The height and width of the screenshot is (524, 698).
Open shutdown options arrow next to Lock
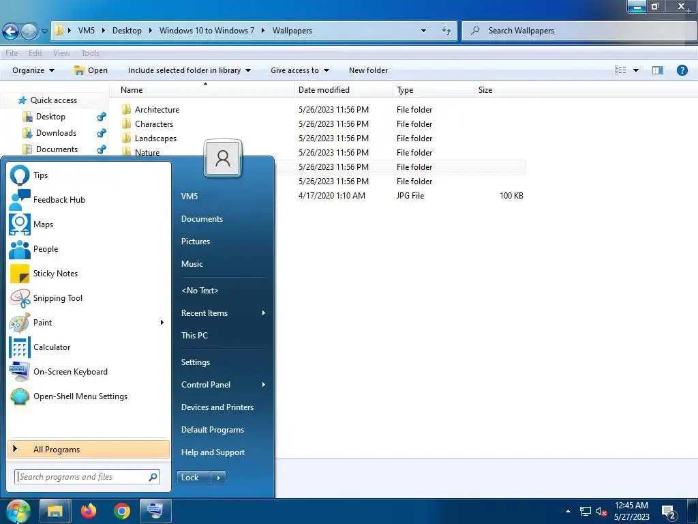coord(218,478)
